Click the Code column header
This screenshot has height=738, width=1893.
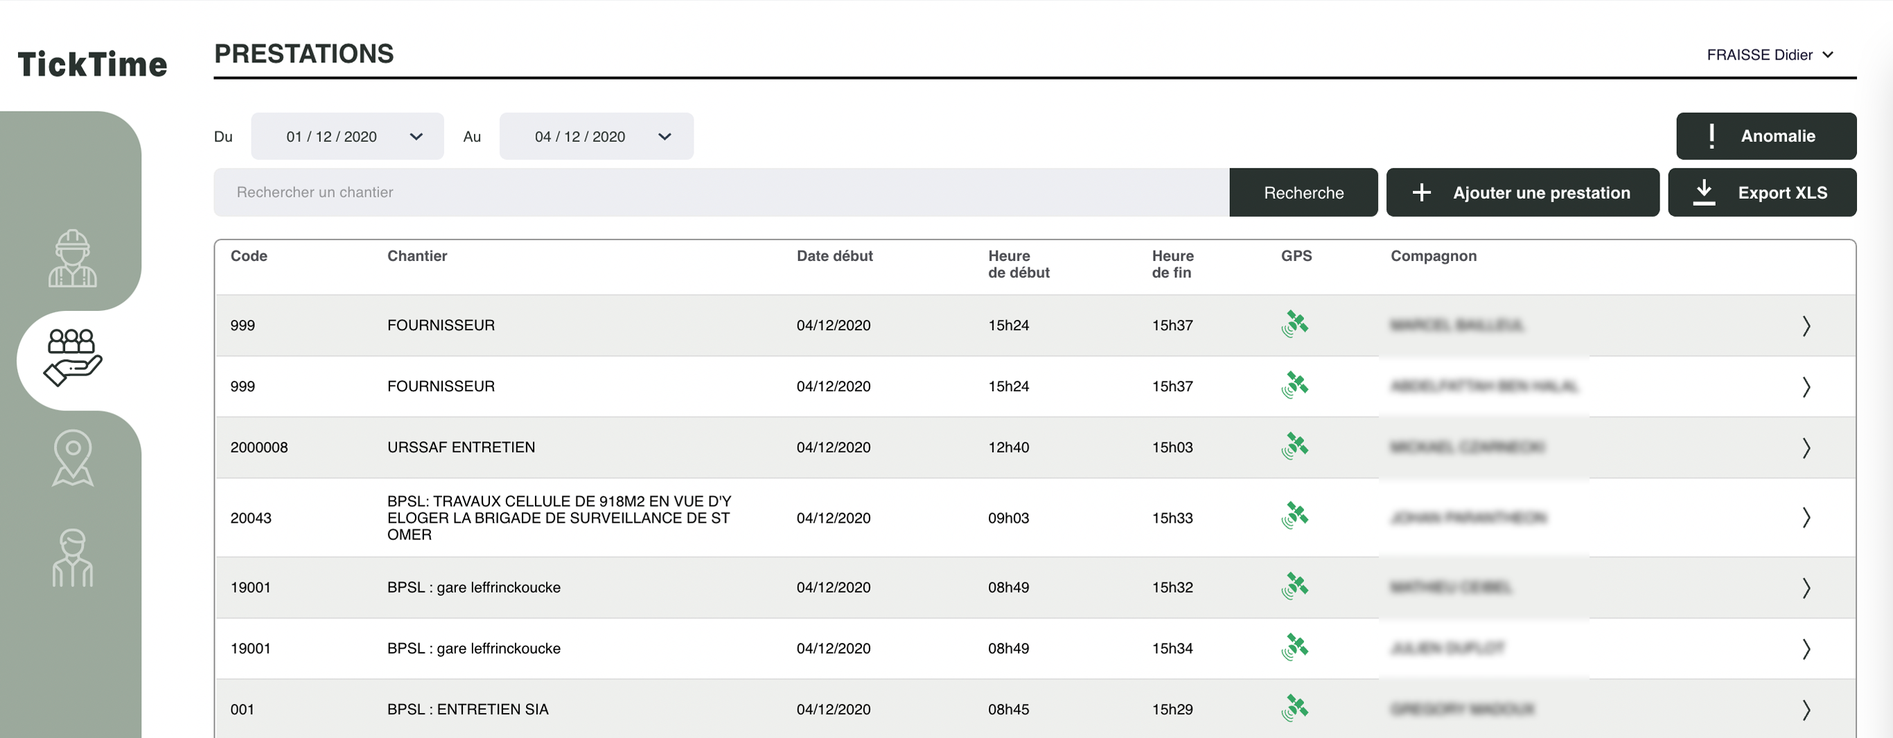248,255
